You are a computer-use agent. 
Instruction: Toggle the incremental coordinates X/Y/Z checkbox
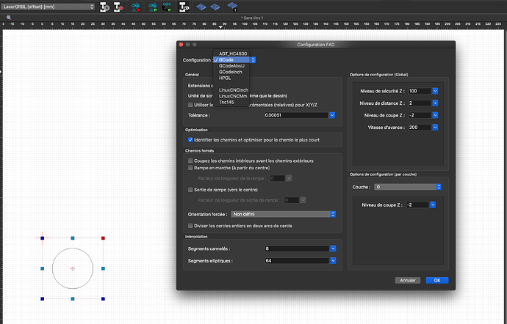190,105
